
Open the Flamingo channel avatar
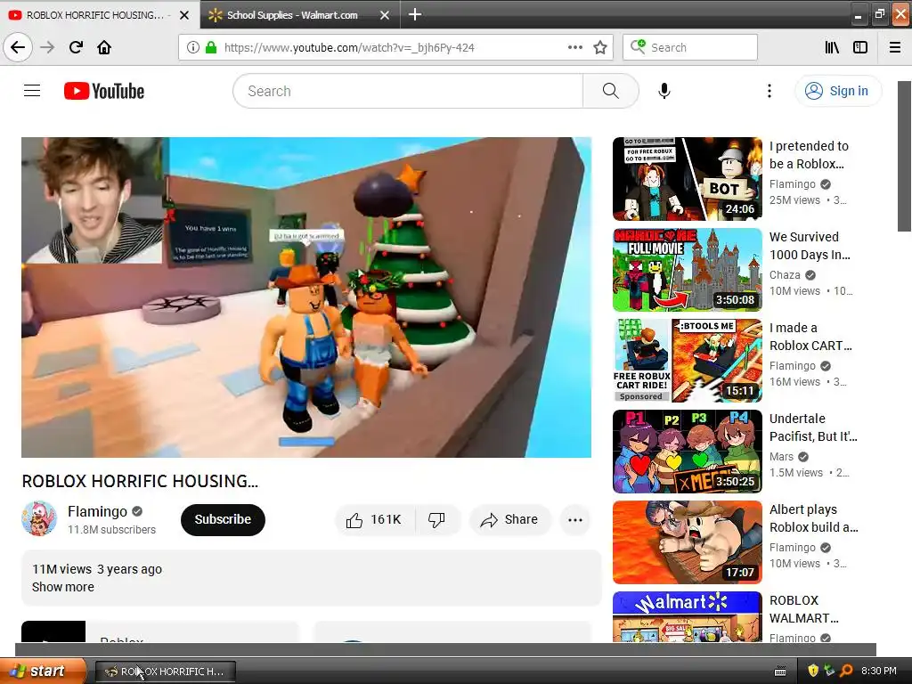coord(39,518)
